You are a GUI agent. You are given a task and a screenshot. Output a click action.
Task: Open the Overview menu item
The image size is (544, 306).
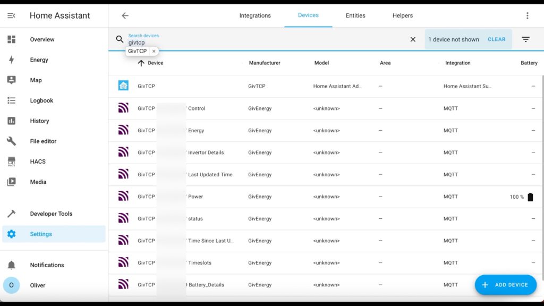(x=54, y=39)
